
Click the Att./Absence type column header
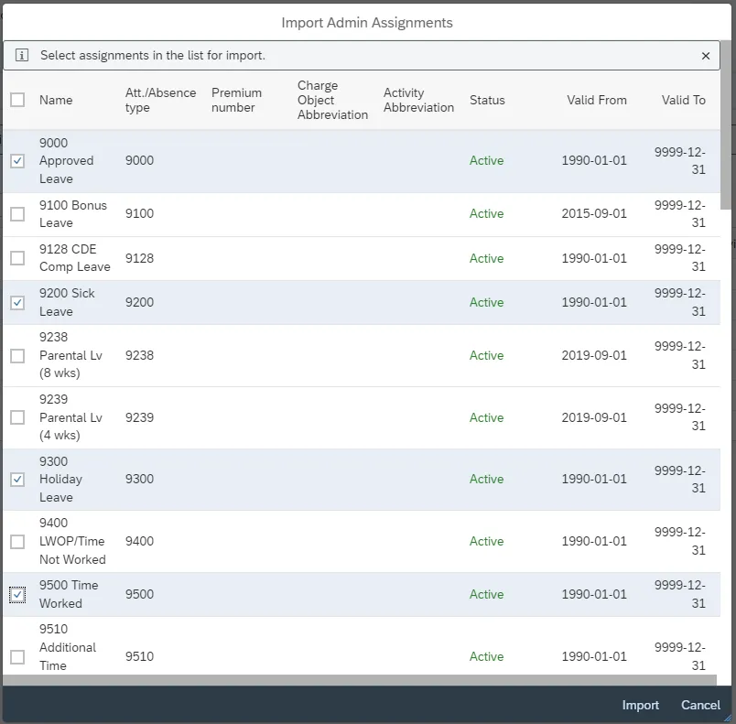tap(160, 100)
